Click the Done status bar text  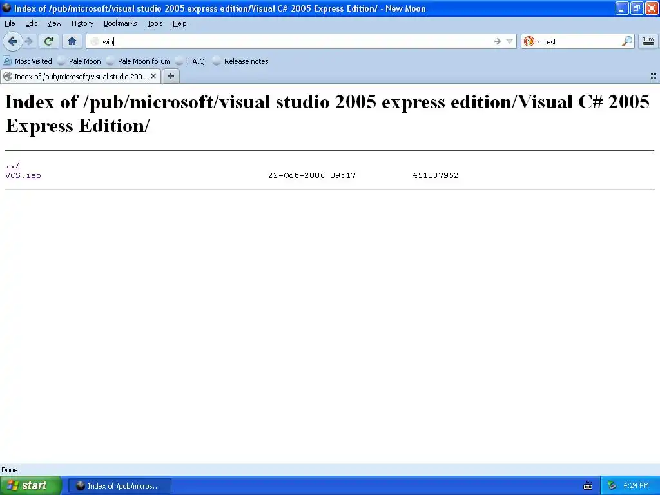click(x=10, y=470)
